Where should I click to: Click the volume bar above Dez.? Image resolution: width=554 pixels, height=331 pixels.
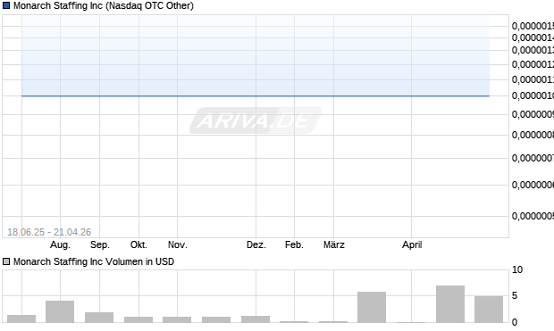point(256,319)
